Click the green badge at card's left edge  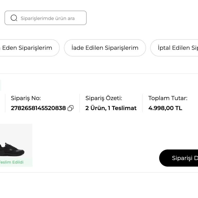[x=1, y=85]
